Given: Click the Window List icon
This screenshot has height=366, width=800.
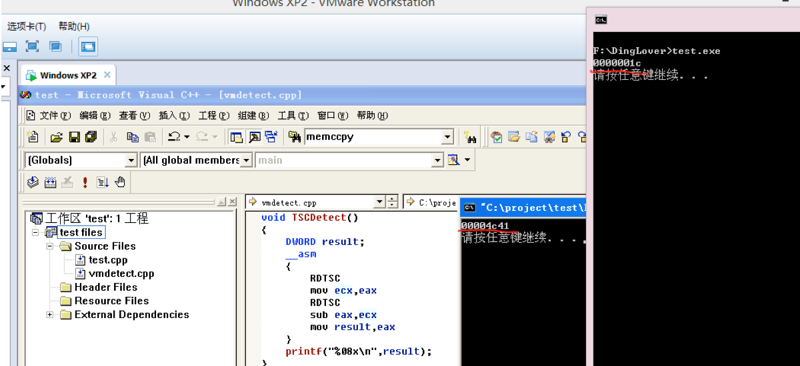Looking at the screenshot, I should (271, 137).
